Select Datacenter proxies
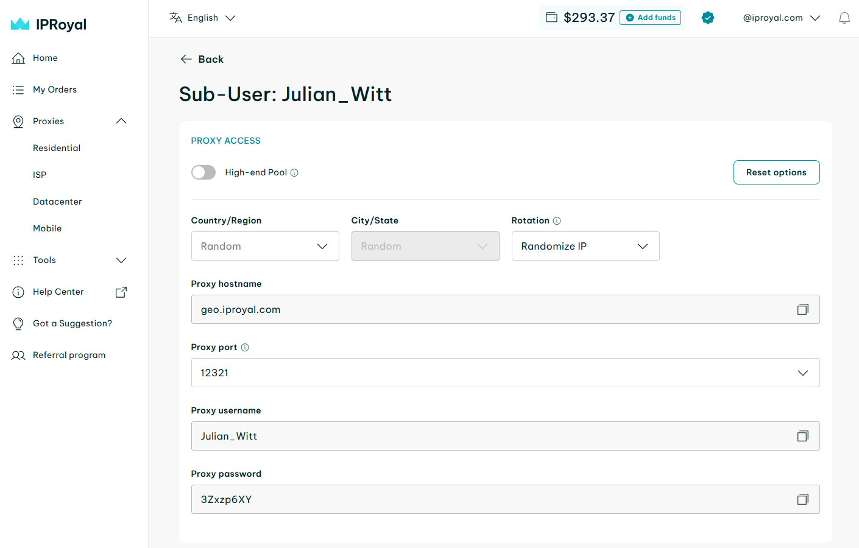The image size is (859, 548). [57, 202]
